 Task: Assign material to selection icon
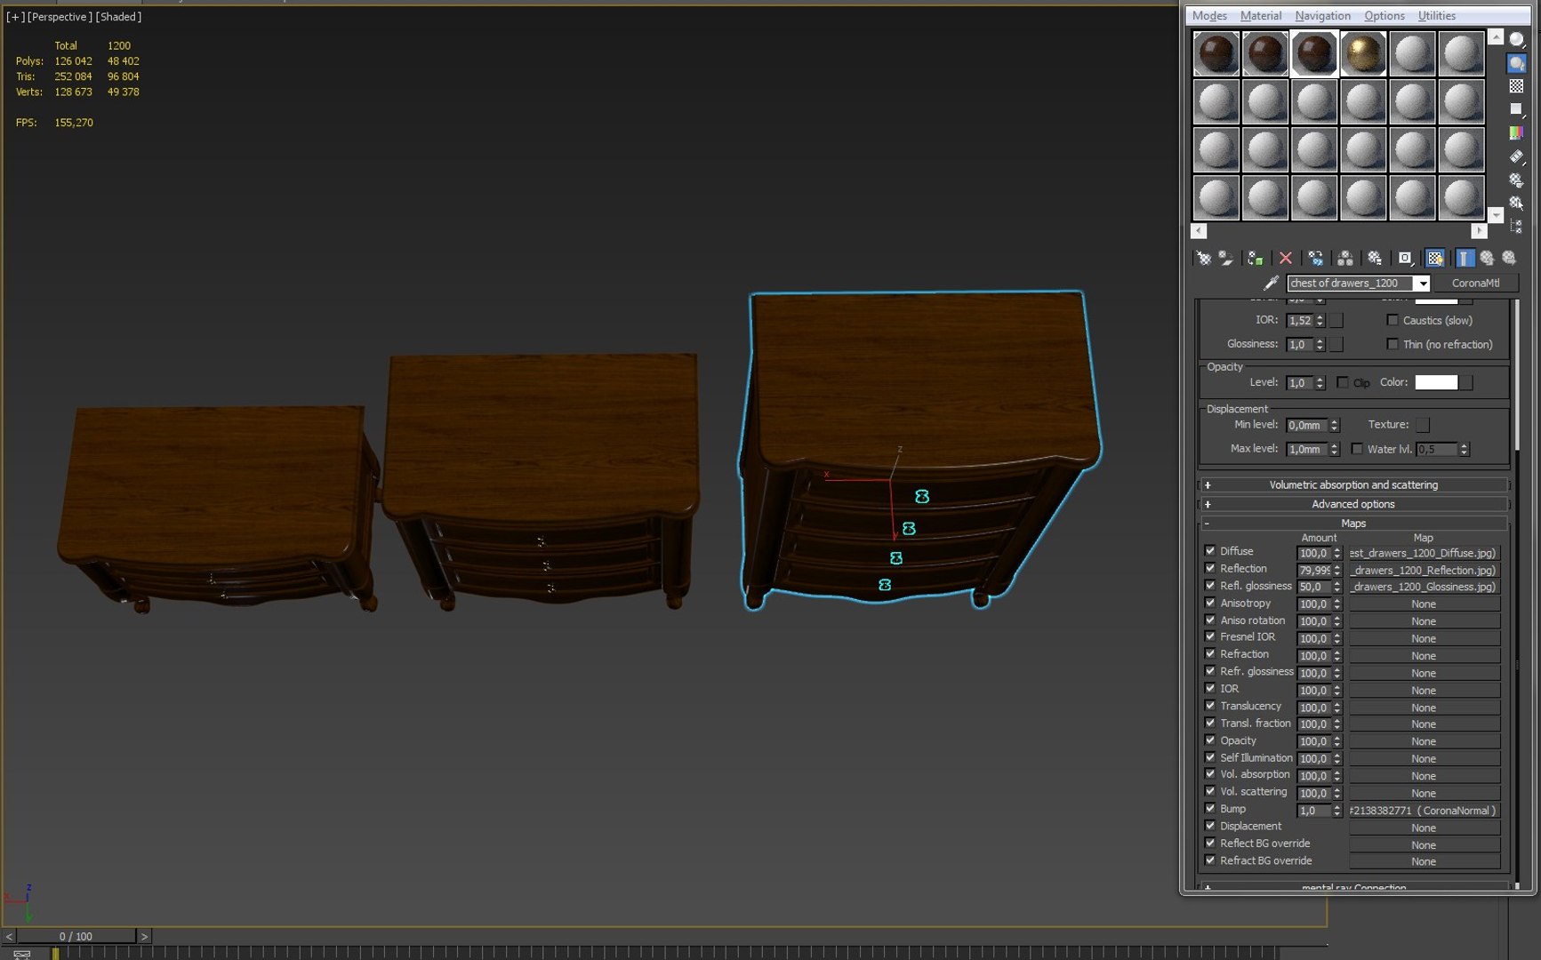[1256, 258]
